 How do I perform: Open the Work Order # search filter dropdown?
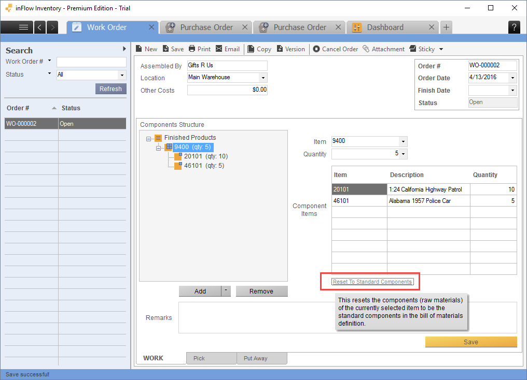coord(49,61)
